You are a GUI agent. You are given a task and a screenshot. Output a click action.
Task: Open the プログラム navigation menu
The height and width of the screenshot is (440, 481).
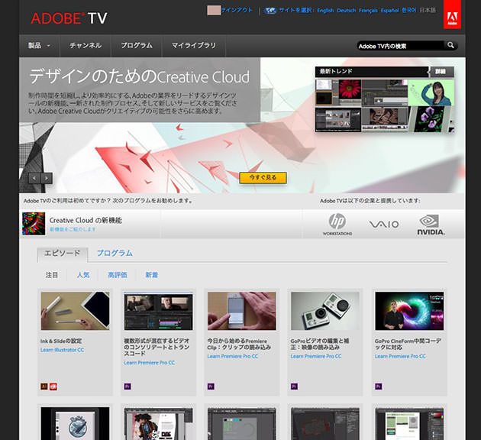point(137,46)
